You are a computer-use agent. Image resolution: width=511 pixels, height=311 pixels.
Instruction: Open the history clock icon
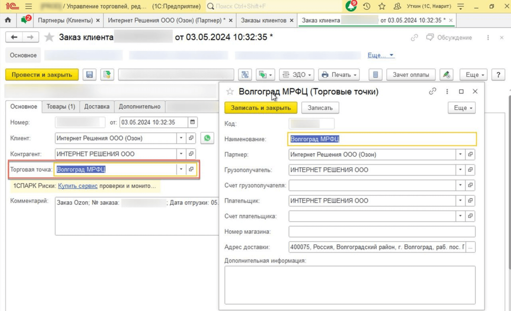coord(367,6)
